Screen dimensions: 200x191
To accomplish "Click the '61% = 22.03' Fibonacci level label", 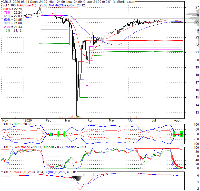I will coord(13,16).
